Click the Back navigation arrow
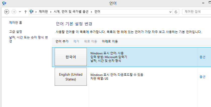The height and width of the screenshot is (107, 211). pos(7,12)
